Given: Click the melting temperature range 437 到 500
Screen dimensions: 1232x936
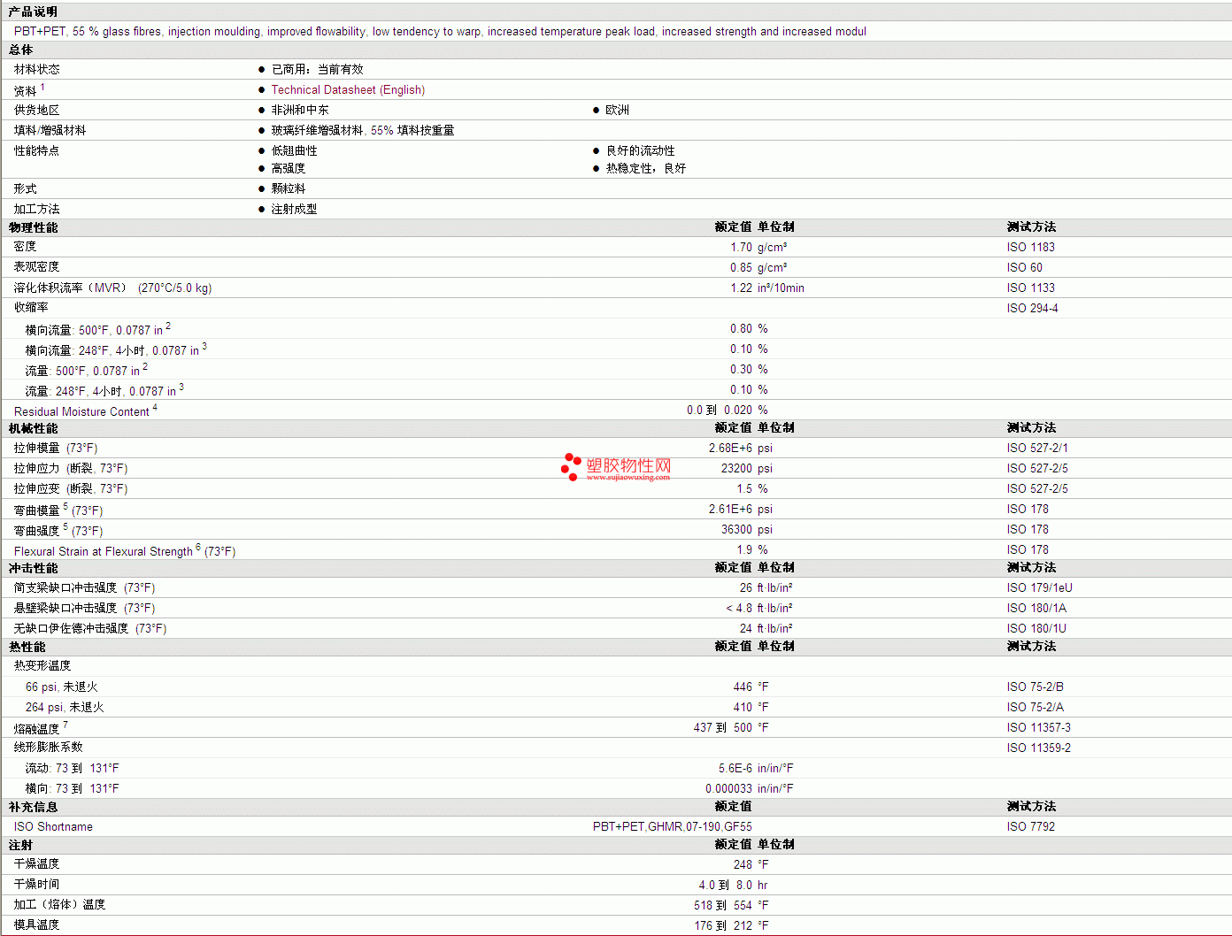Looking at the screenshot, I should pyautogui.click(x=723, y=728).
